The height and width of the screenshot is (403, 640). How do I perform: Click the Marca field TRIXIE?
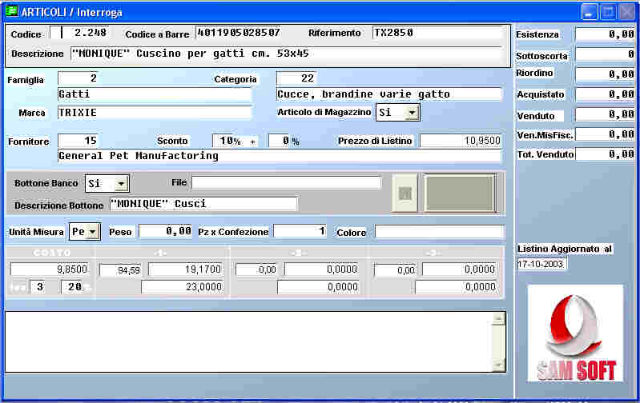(x=155, y=113)
